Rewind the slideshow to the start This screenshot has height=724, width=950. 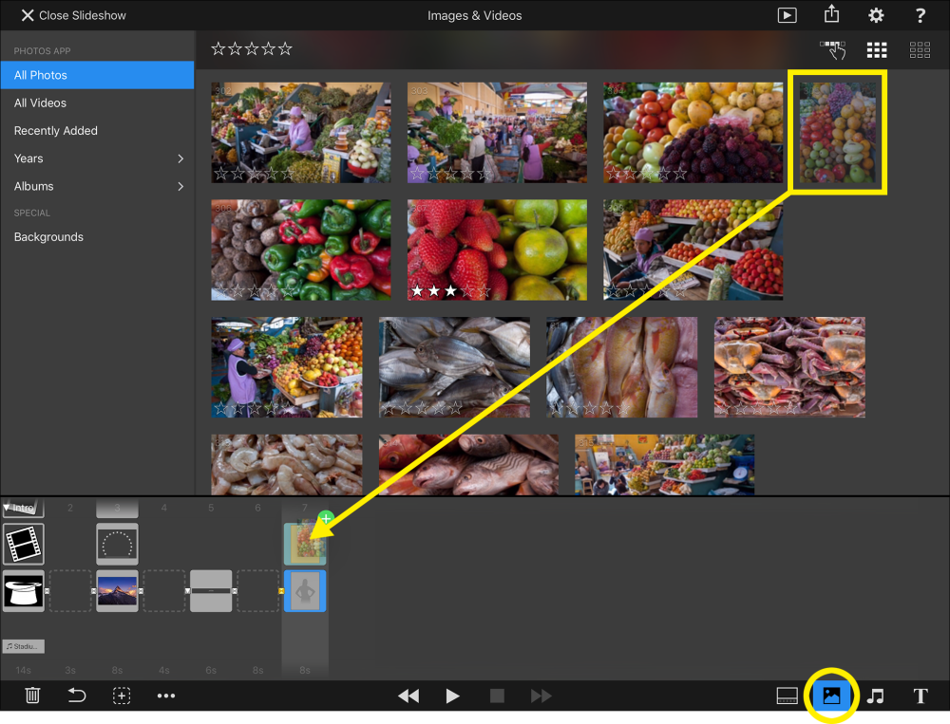click(408, 696)
